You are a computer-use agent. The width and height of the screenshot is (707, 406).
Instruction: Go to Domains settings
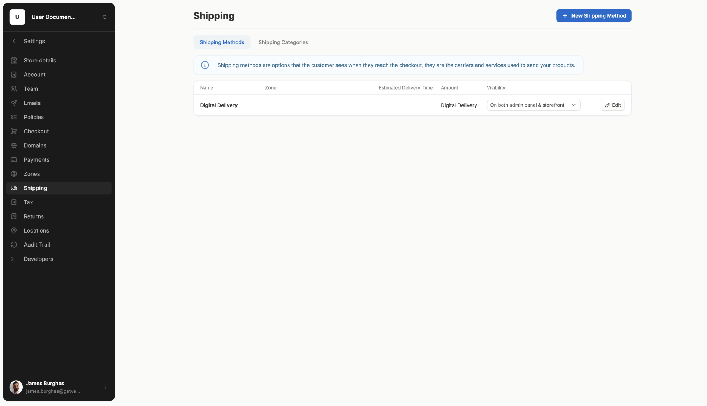[x=59, y=145]
